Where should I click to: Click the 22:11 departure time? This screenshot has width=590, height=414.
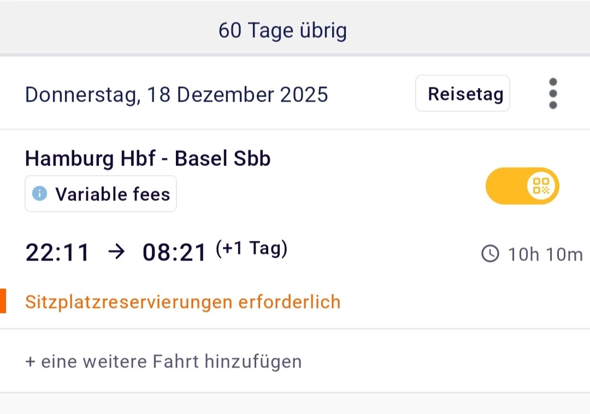pos(57,253)
